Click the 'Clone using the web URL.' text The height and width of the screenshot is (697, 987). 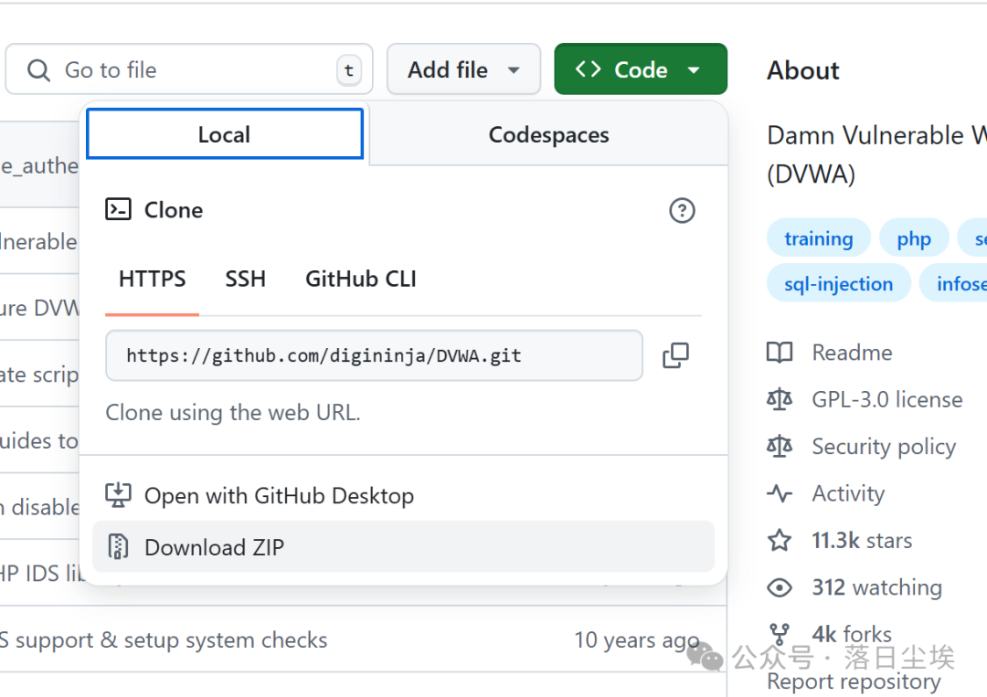233,413
